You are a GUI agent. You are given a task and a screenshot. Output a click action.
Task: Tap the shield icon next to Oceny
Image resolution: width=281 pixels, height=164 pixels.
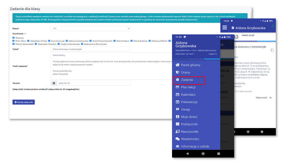[x=177, y=72]
